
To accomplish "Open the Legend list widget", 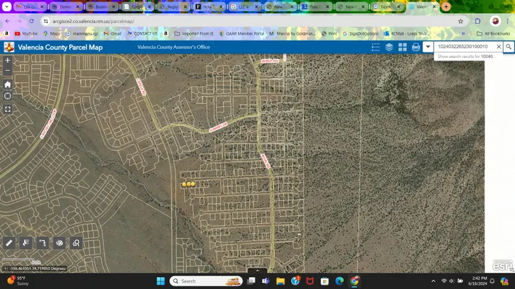I will tap(375, 47).
